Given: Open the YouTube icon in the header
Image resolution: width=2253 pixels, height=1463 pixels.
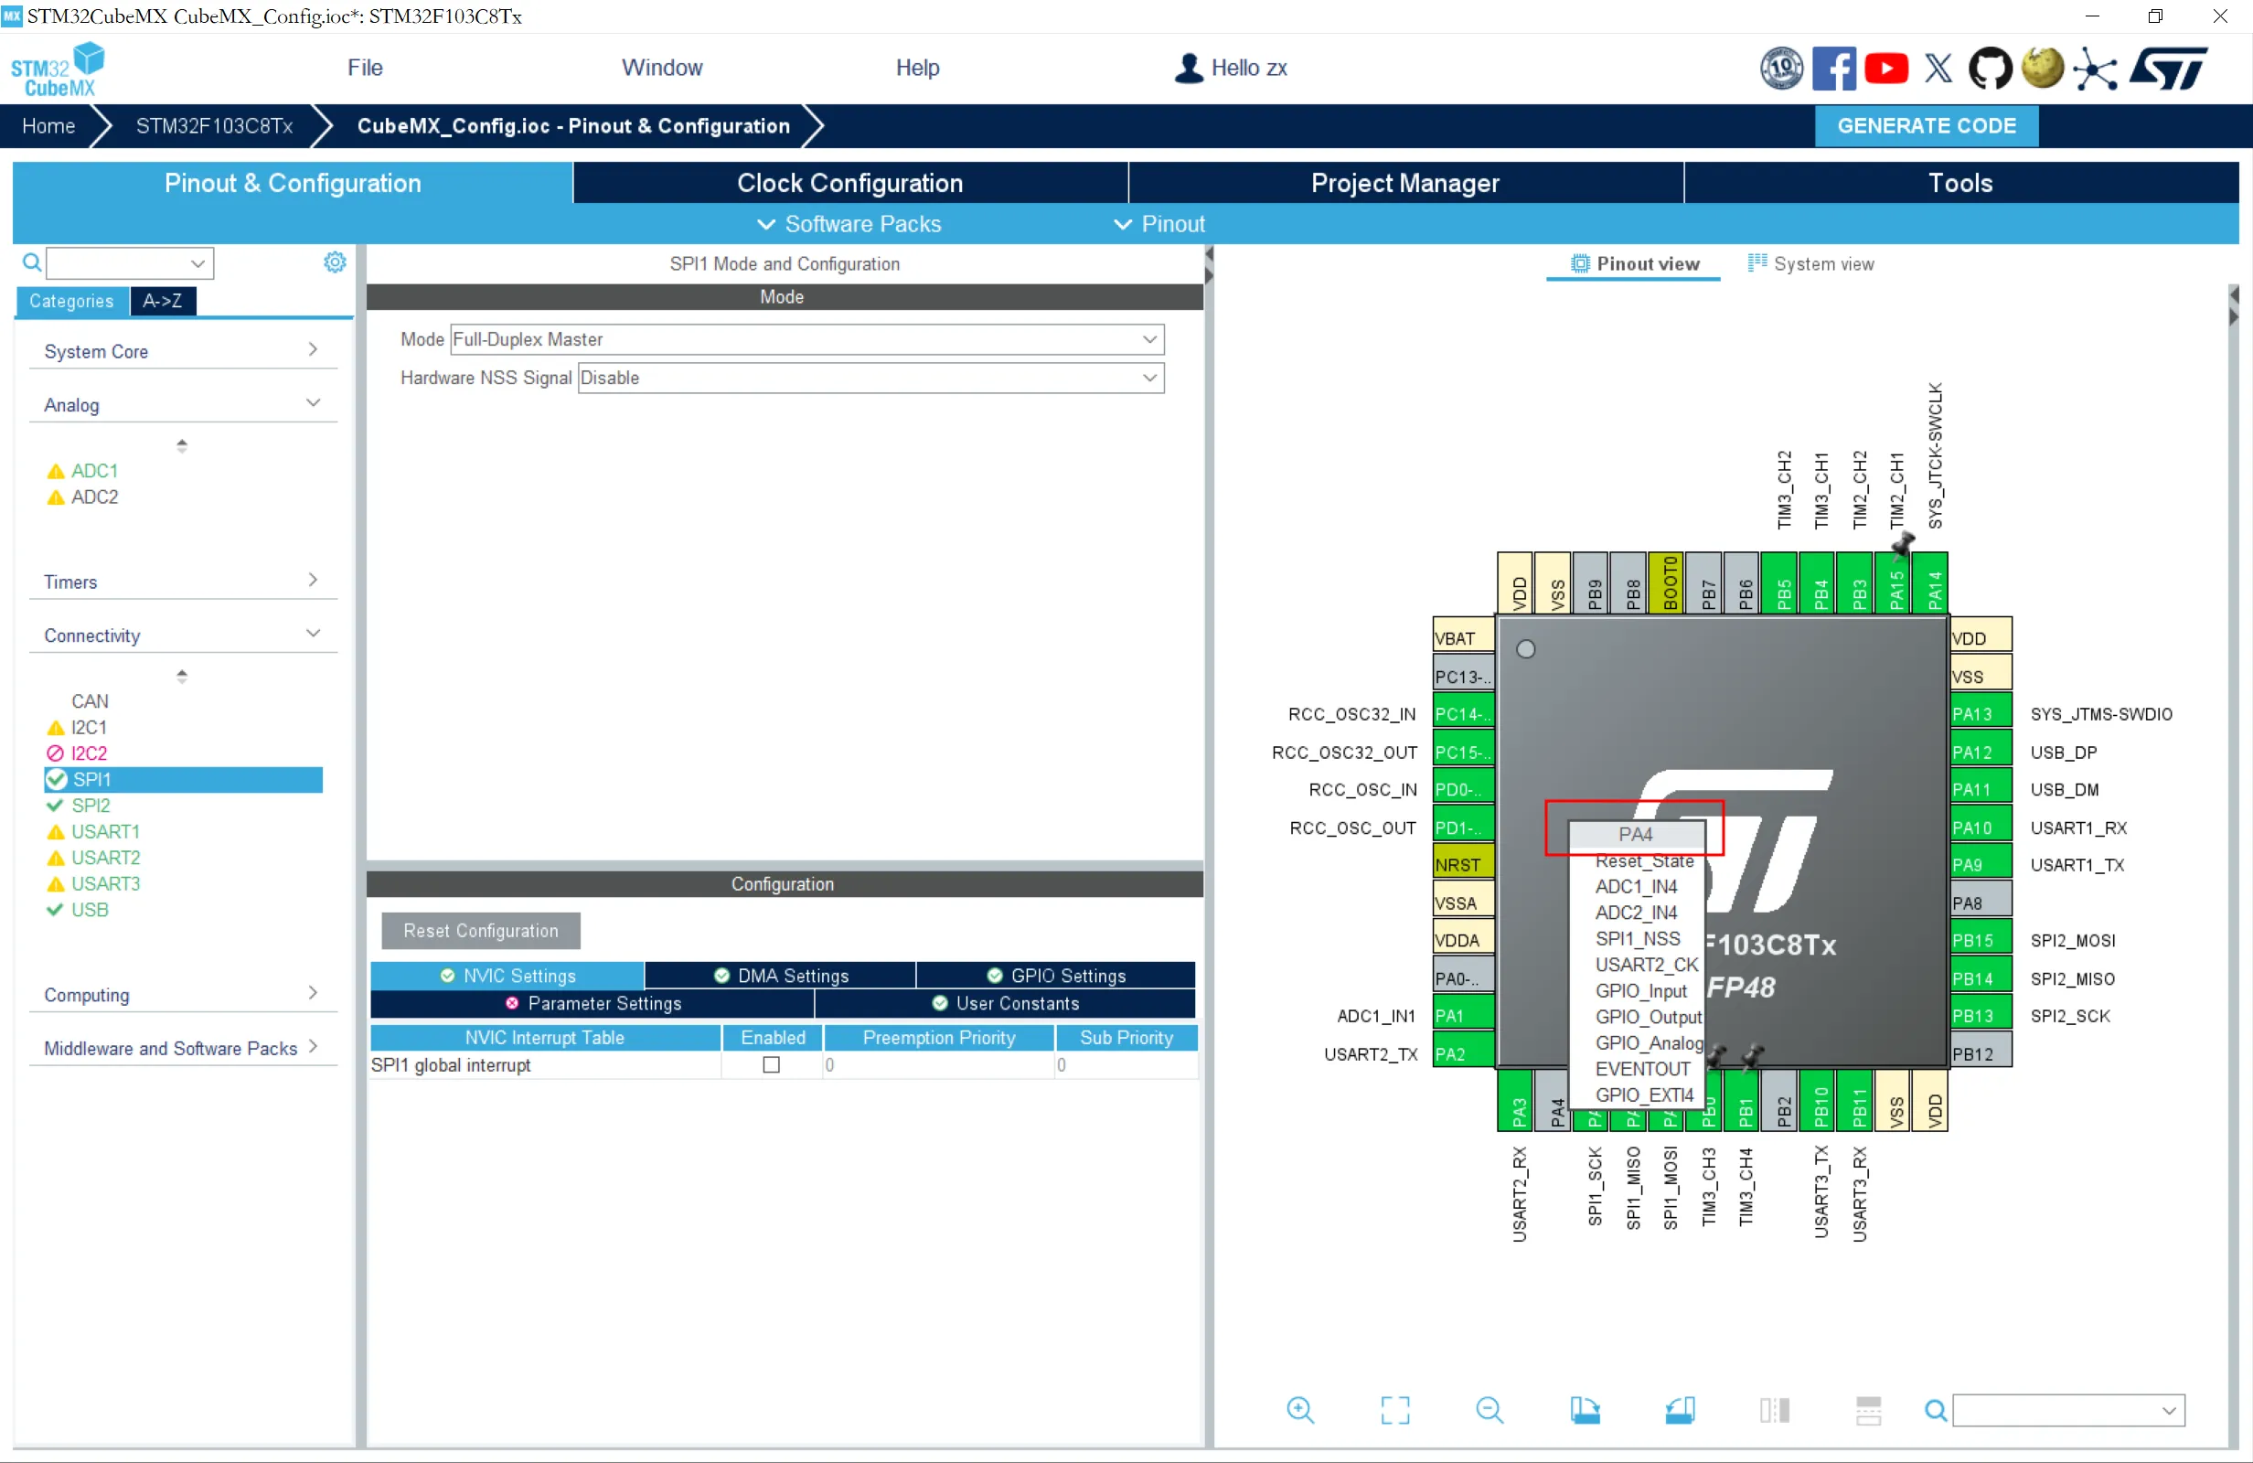Looking at the screenshot, I should [1885, 69].
